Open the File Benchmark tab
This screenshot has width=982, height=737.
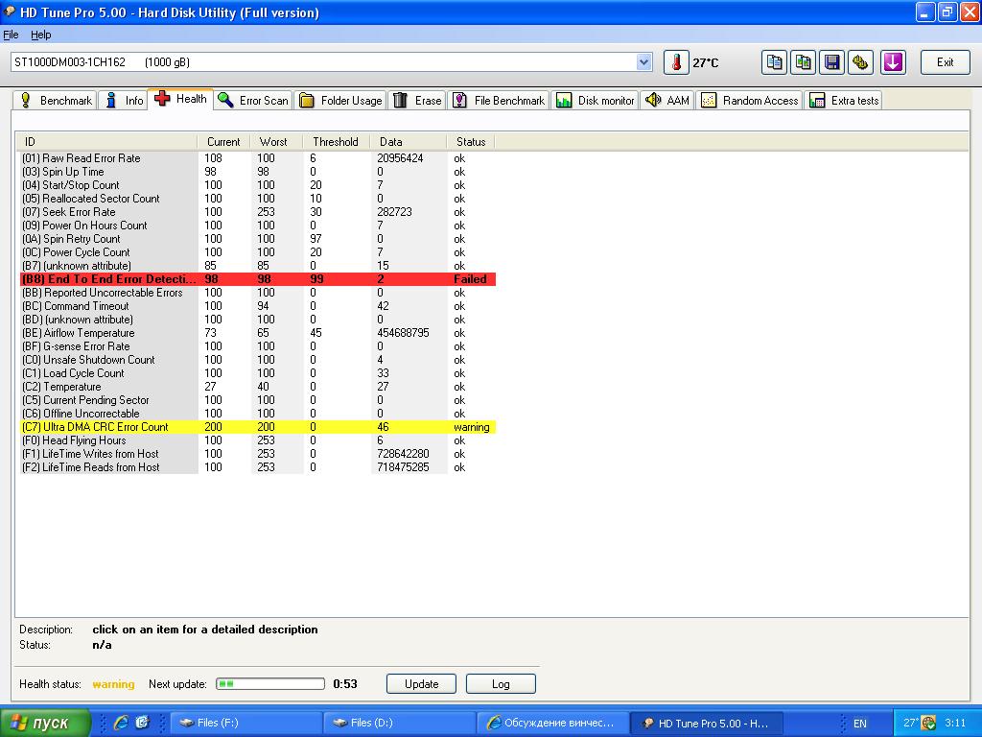coord(499,100)
